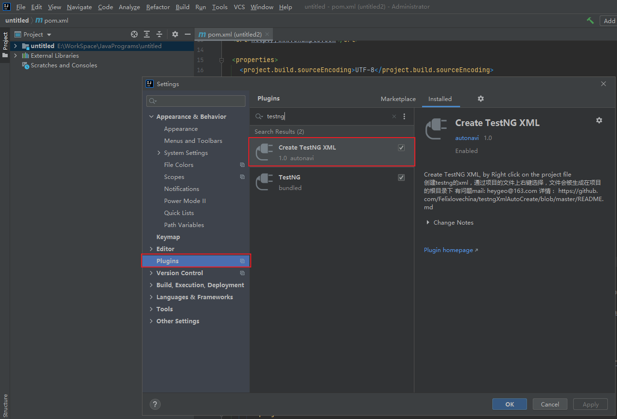The width and height of the screenshot is (617, 419).
Task: Close the Settings dialog
Action: click(604, 84)
